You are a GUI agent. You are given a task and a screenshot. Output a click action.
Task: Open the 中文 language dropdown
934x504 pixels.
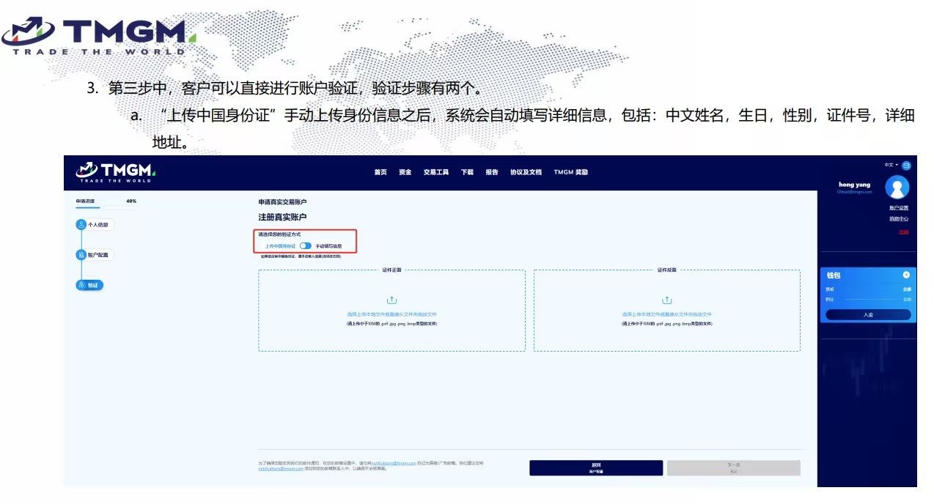[x=891, y=165]
